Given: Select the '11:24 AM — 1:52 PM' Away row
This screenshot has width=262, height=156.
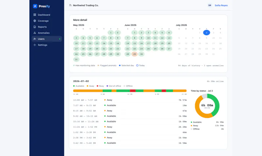Looking at the screenshot, I should coord(130,127).
